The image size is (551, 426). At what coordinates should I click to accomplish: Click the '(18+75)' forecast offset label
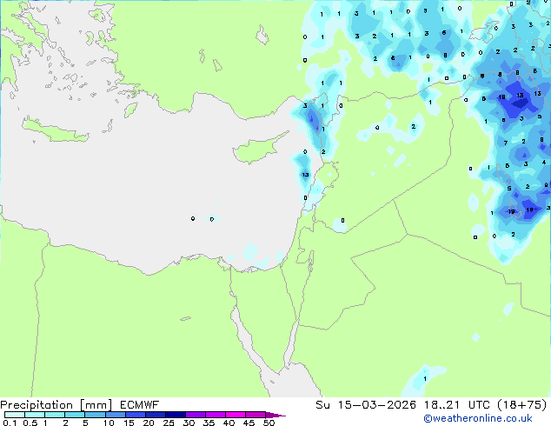(522, 405)
